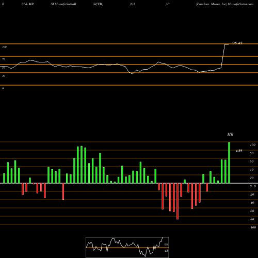This screenshot has height=258, width=258.
Task: Click the MR axis label 80
Action: pyautogui.click(x=252, y=153)
